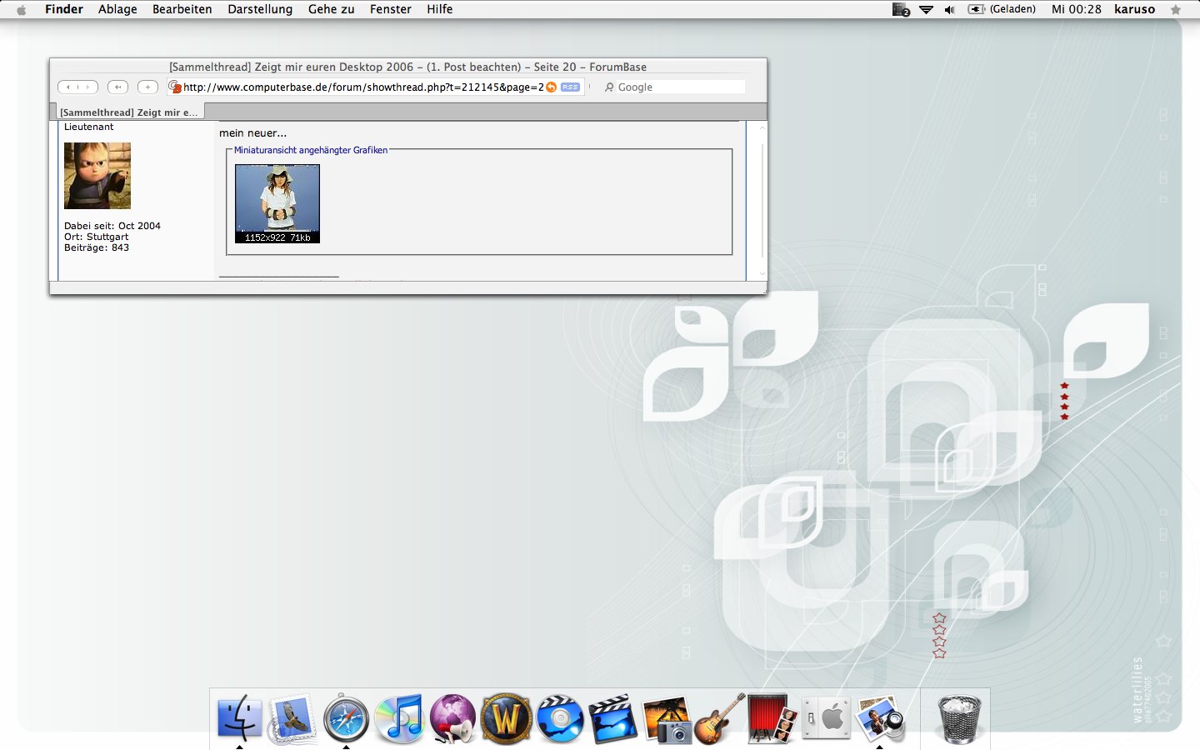Screen dimensions: 1200x750
Task: Open Photo Booth in the Dock
Action: point(772,718)
